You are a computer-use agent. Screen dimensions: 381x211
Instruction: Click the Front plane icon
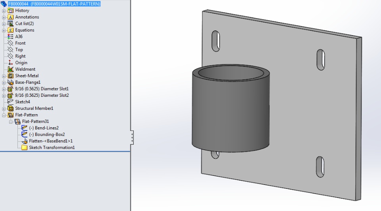click(10, 43)
